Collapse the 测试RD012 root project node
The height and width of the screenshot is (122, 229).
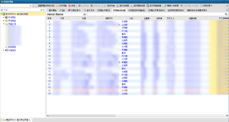tap(1, 14)
